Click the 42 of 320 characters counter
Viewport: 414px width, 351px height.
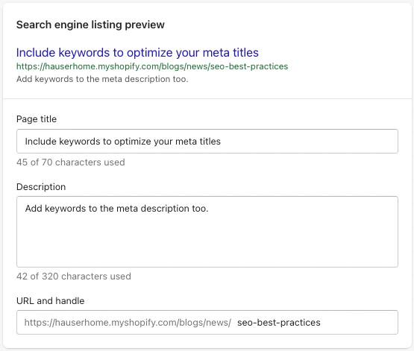pyautogui.click(x=74, y=276)
